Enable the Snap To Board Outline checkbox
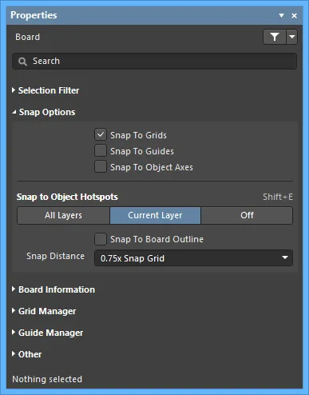This screenshot has width=309, height=395. [x=101, y=239]
